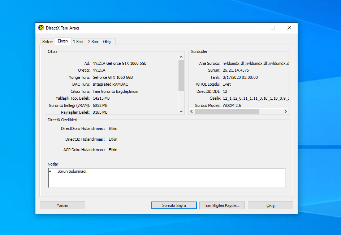This screenshot has width=341, height=235.
Task: Click the Görüntü Belleği (VRAM) label
Action: (x=69, y=105)
